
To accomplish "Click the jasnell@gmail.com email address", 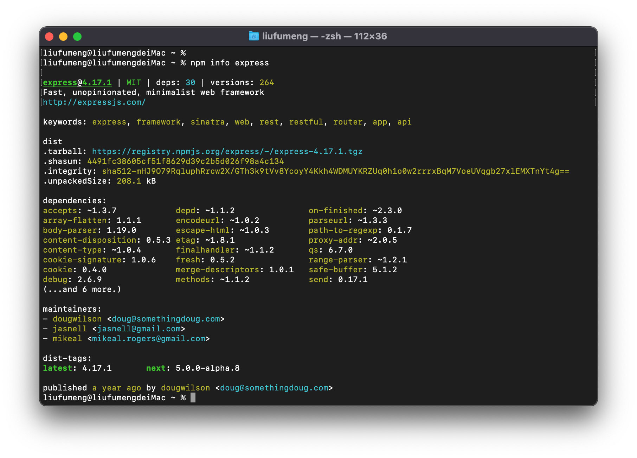I will point(139,329).
